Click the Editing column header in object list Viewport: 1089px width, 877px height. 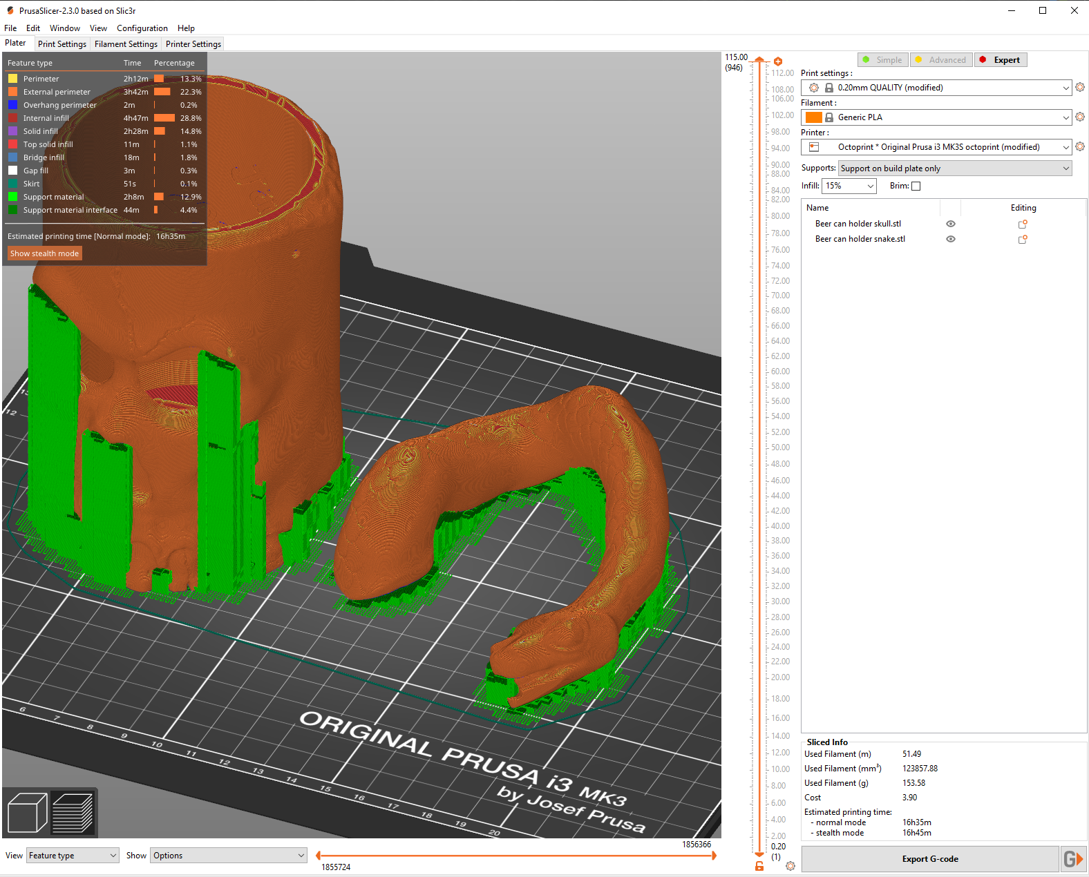coord(1023,208)
